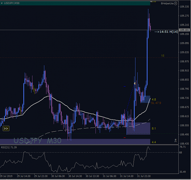Image resolution: width=191 pixels, height=180 pixels.
Task: Click price scale value 108.435
Action: click(184, 144)
